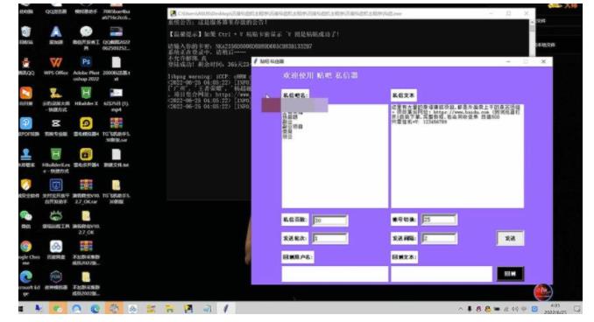Open the notification center icon on taskbar
Viewport: 594px width, 322px height.
(577, 309)
